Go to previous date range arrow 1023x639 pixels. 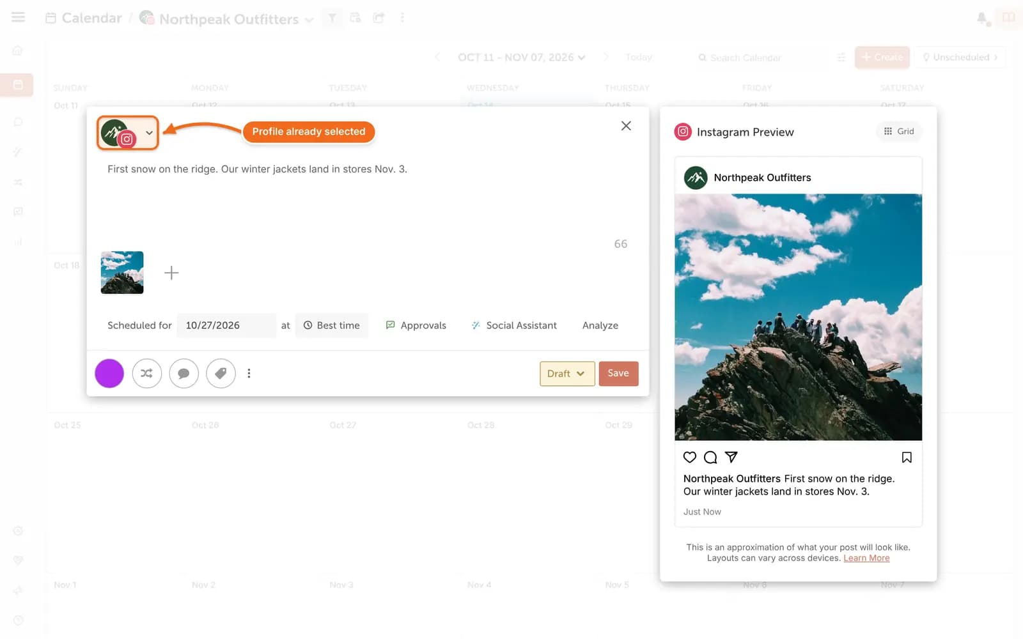(x=437, y=58)
